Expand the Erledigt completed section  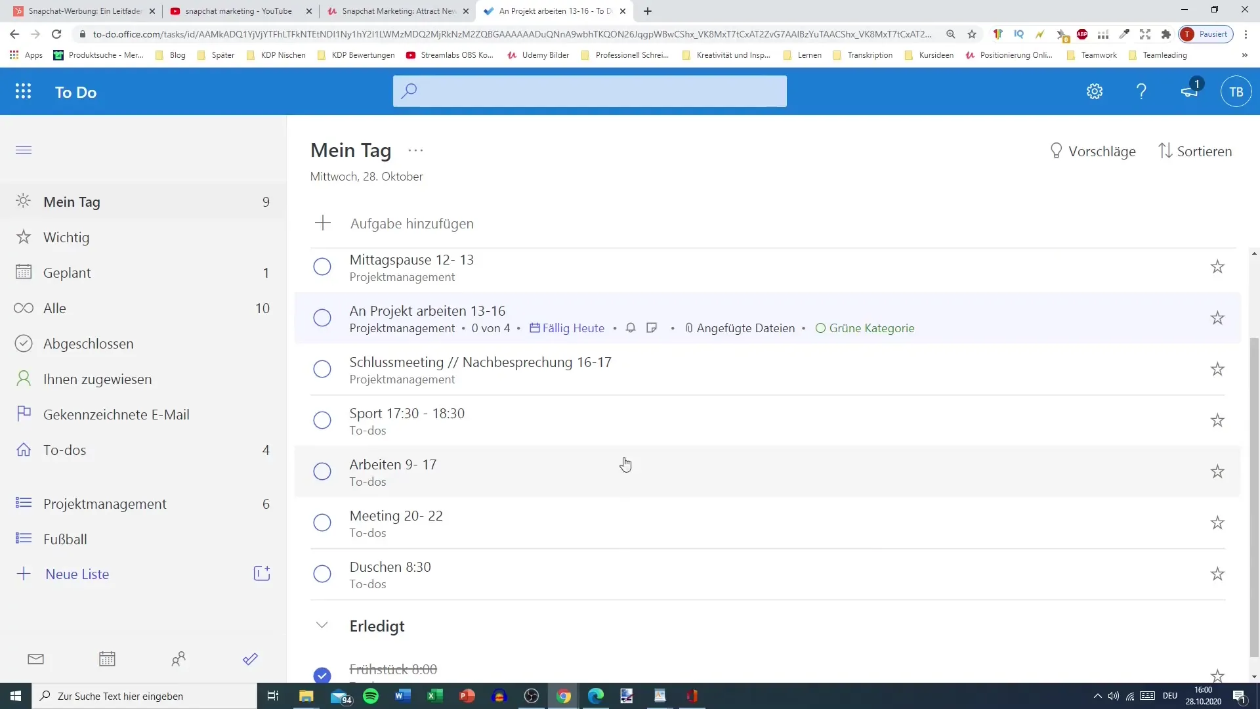coord(321,625)
